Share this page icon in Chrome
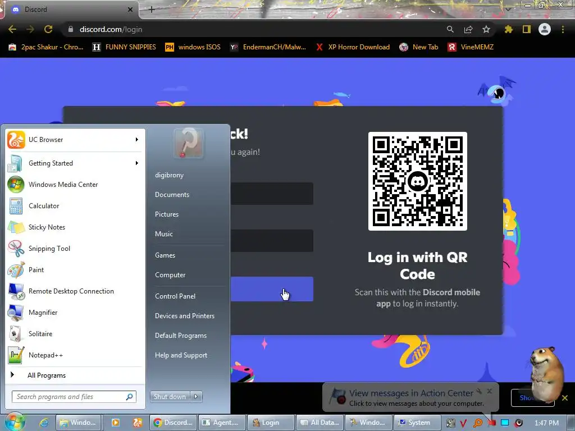 (468, 29)
